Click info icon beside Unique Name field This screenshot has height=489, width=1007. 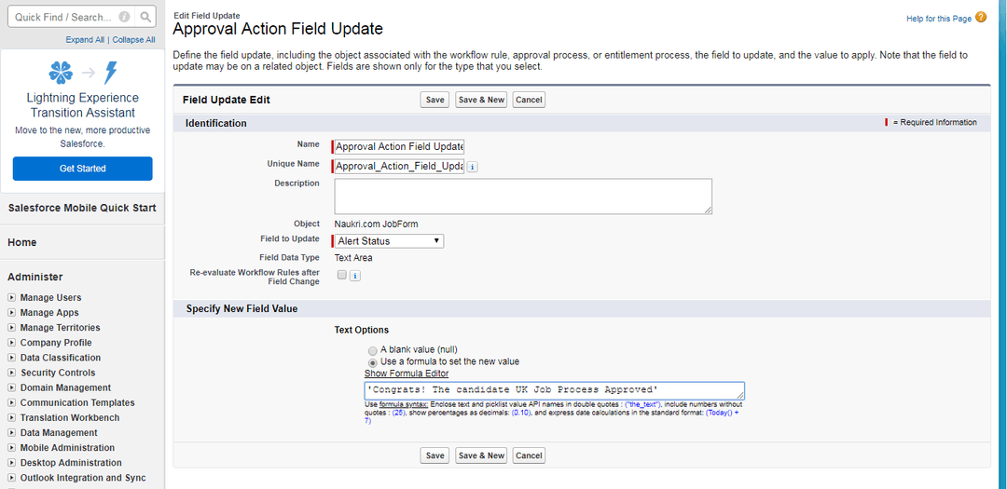472,167
